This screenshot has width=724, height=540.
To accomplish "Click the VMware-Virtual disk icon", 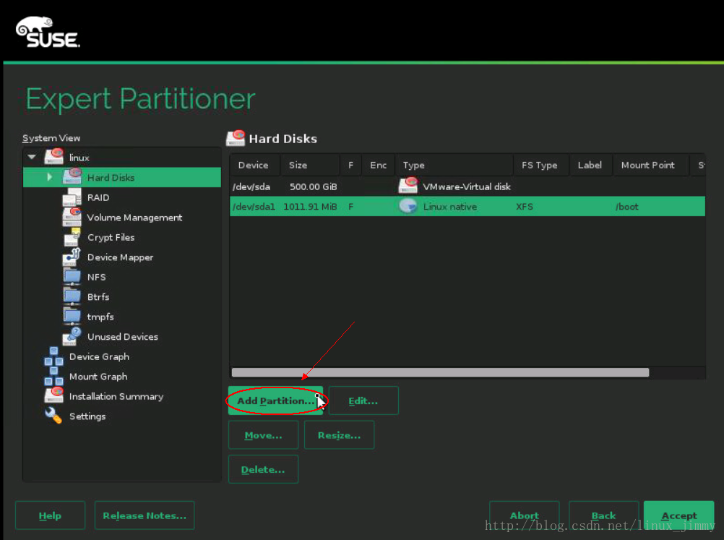I will pos(408,187).
